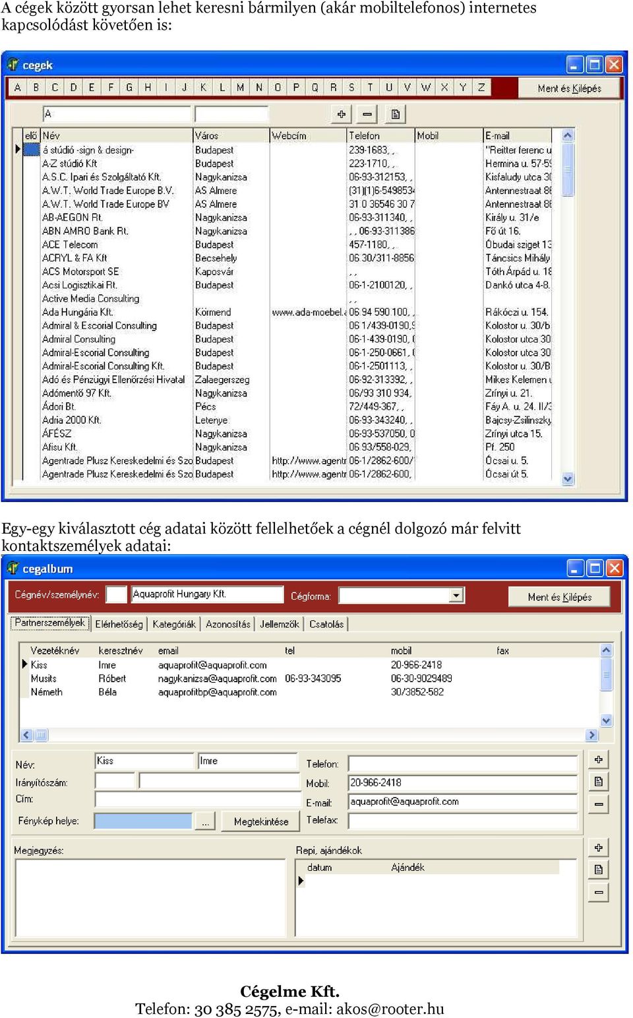This screenshot has height=1018, width=633.
Task: Click the scroll left arrow under the contact persons list
Action: coord(26,735)
